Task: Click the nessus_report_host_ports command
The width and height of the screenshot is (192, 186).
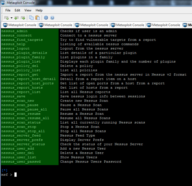Action: (28, 83)
